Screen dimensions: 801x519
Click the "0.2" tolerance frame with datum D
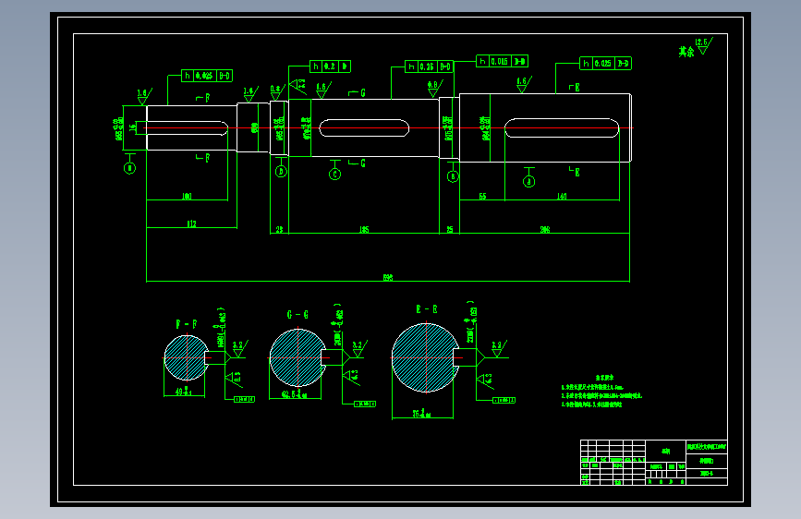pyautogui.click(x=330, y=66)
